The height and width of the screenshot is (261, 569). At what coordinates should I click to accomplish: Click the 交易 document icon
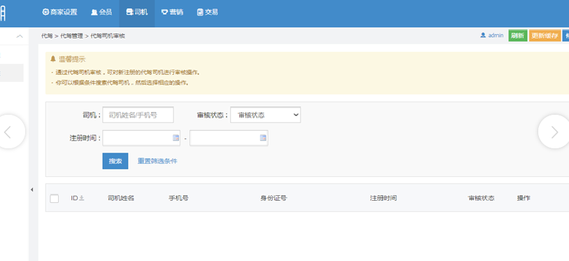pos(200,13)
